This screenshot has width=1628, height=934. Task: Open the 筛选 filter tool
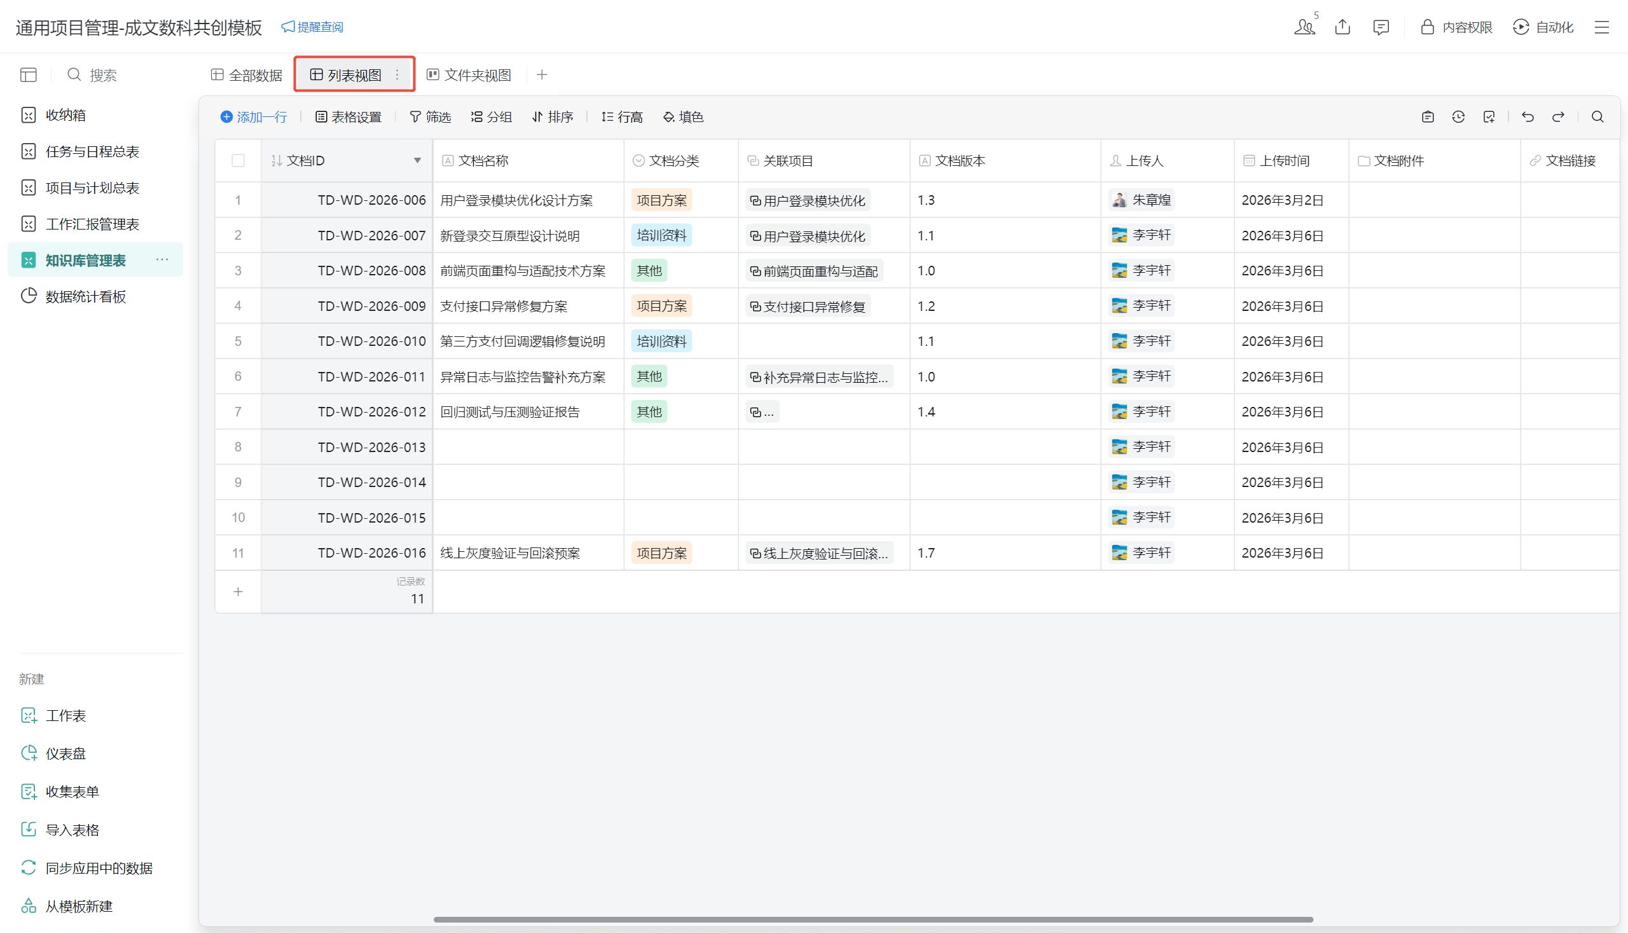coord(431,117)
